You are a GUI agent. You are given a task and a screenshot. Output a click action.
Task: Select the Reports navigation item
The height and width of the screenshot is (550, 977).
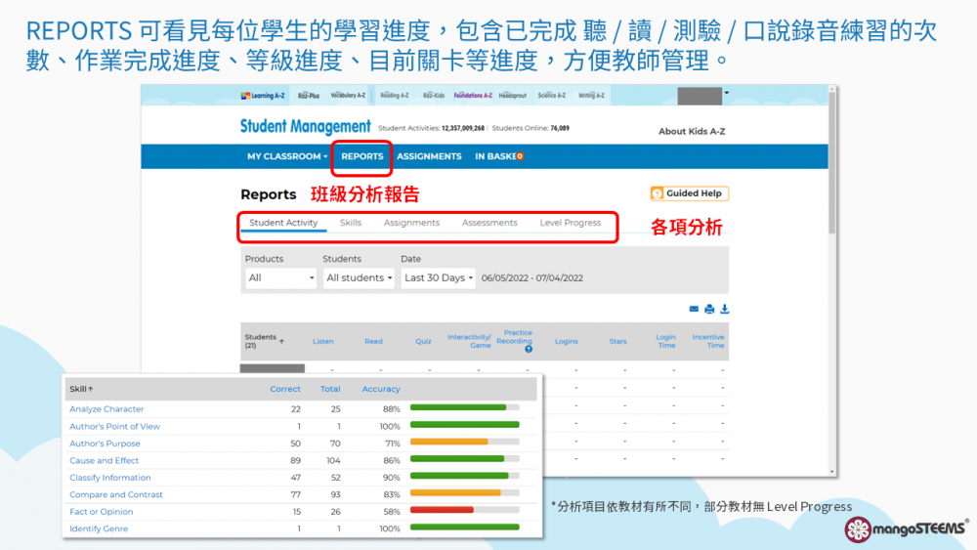pyautogui.click(x=361, y=156)
